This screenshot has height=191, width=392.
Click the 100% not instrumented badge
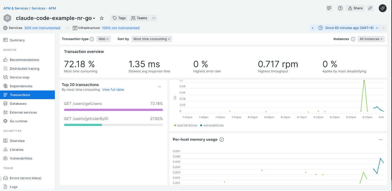121,28
